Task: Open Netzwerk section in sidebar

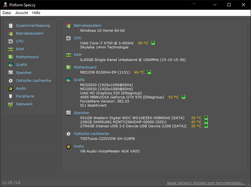Action: [x=24, y=104]
